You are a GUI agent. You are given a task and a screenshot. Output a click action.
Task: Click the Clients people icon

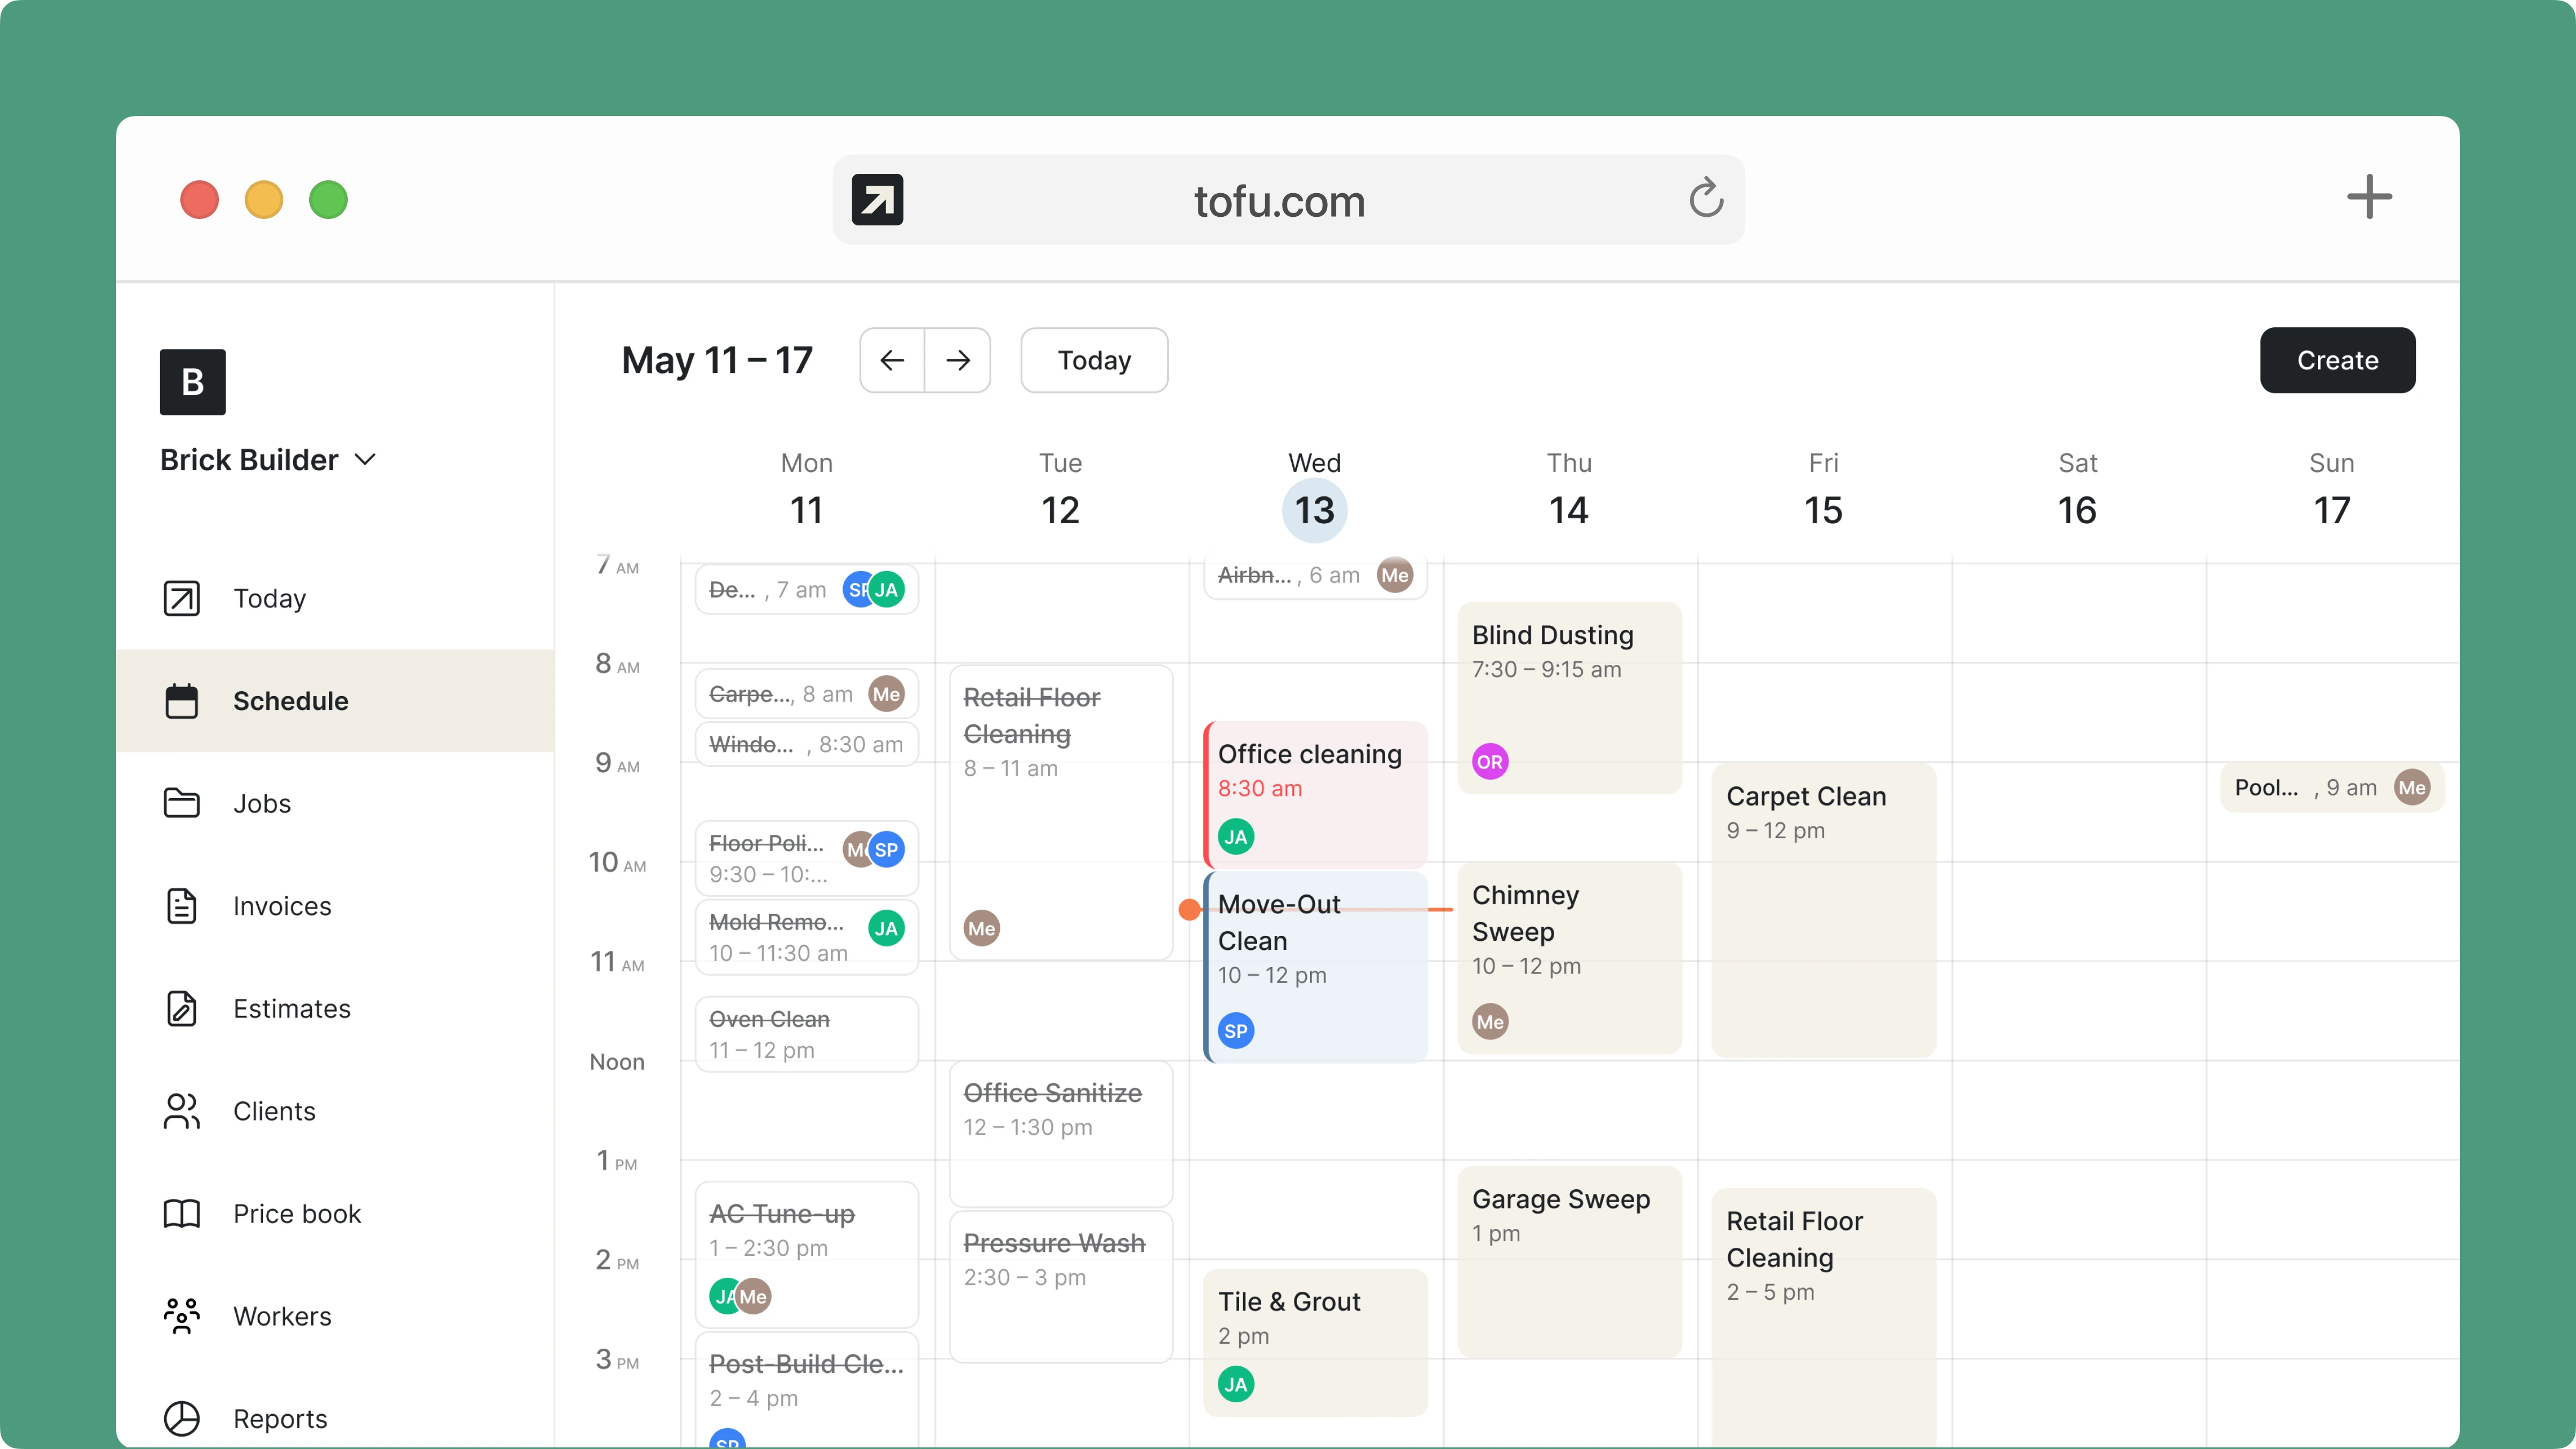click(x=181, y=1111)
